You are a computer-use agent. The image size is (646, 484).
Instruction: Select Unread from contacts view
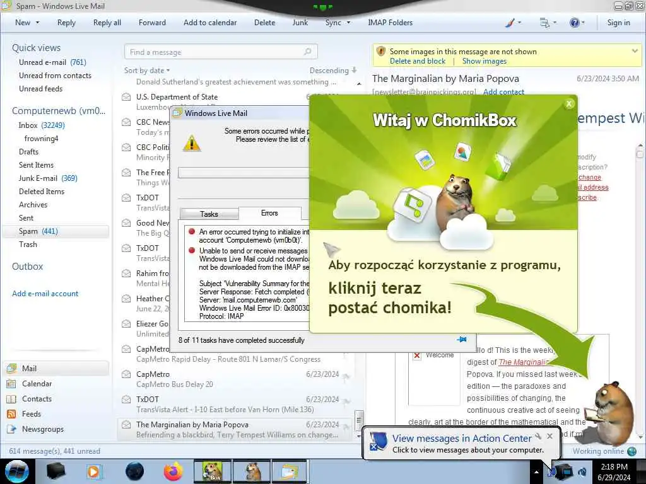coord(56,76)
